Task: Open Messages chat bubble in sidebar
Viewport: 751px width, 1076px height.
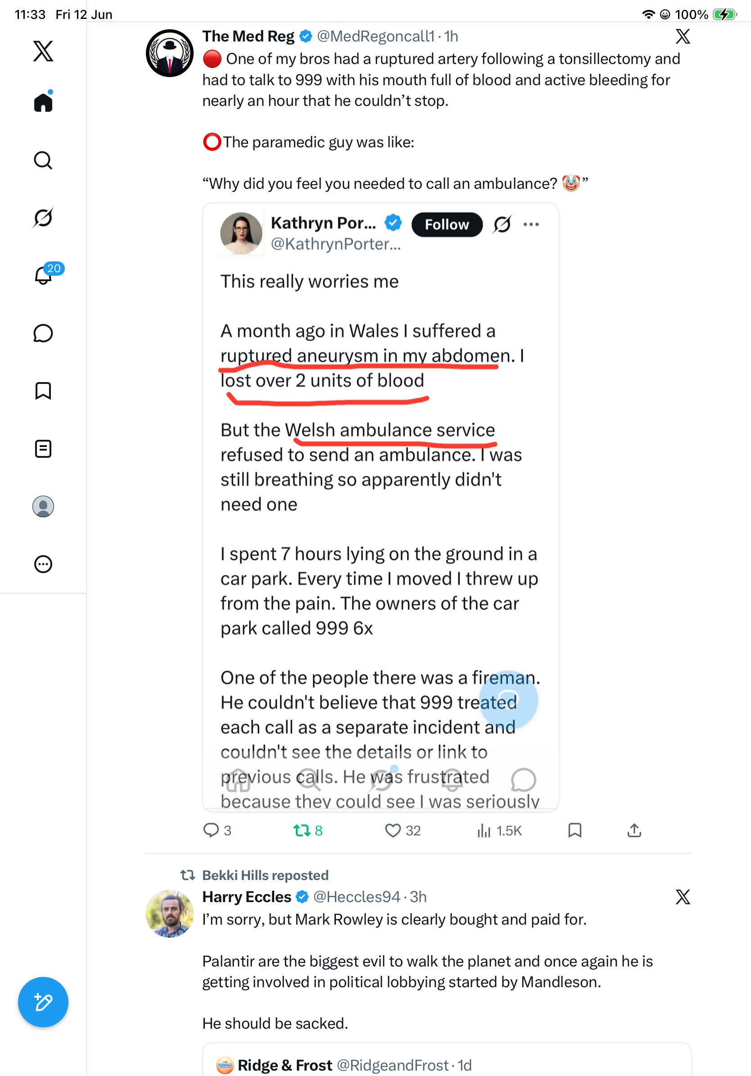Action: click(x=43, y=333)
